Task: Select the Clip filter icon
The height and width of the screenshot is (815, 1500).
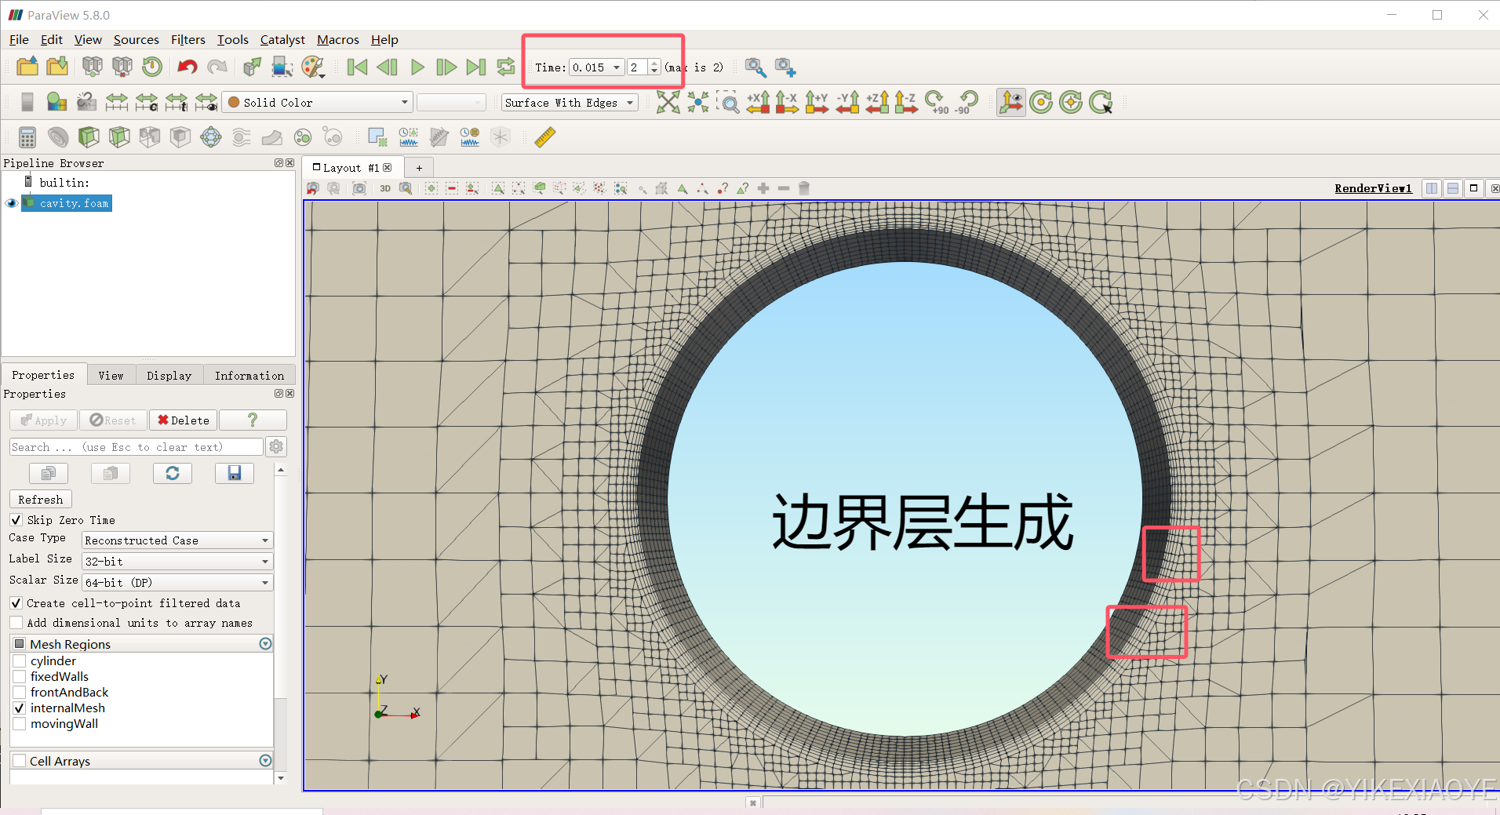Action: (89, 136)
